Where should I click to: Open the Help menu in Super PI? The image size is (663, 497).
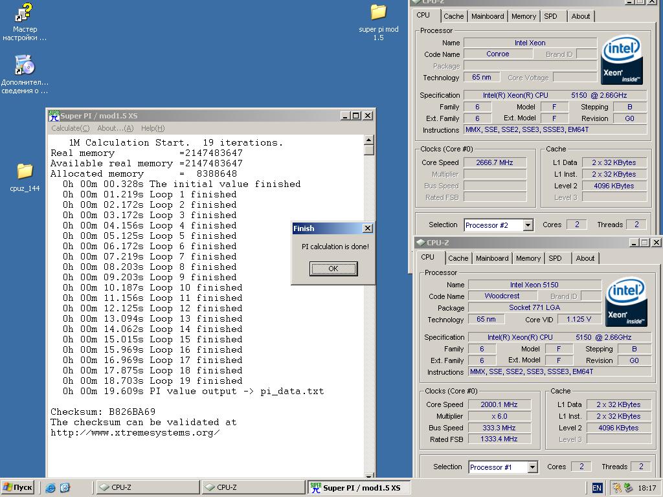[153, 128]
